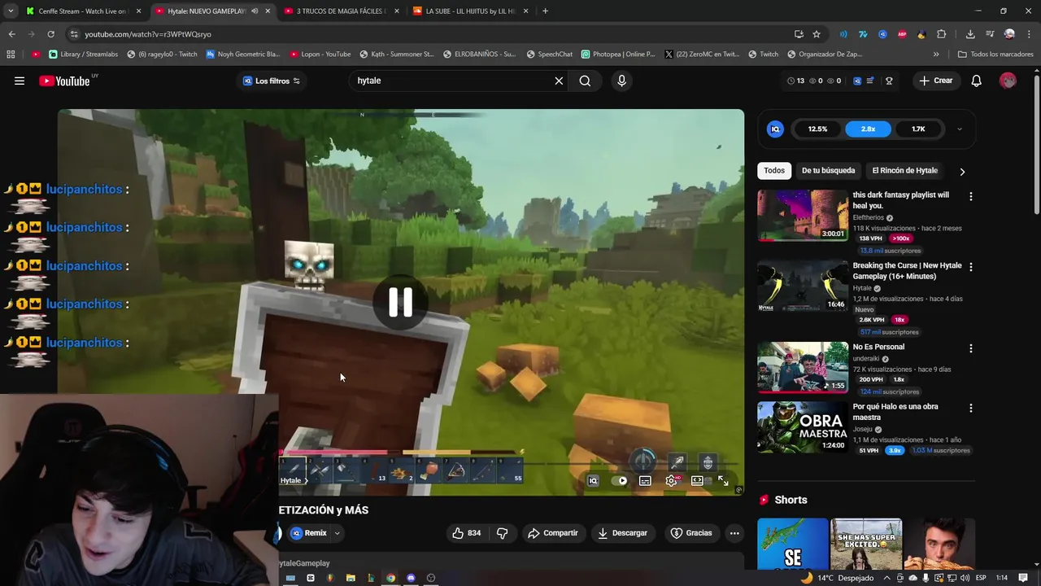The width and height of the screenshot is (1041, 586).
Task: Open options for dark fantasy playlist video
Action: point(970,196)
